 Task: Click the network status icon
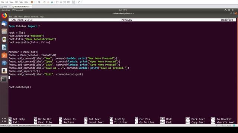(225, 10)
